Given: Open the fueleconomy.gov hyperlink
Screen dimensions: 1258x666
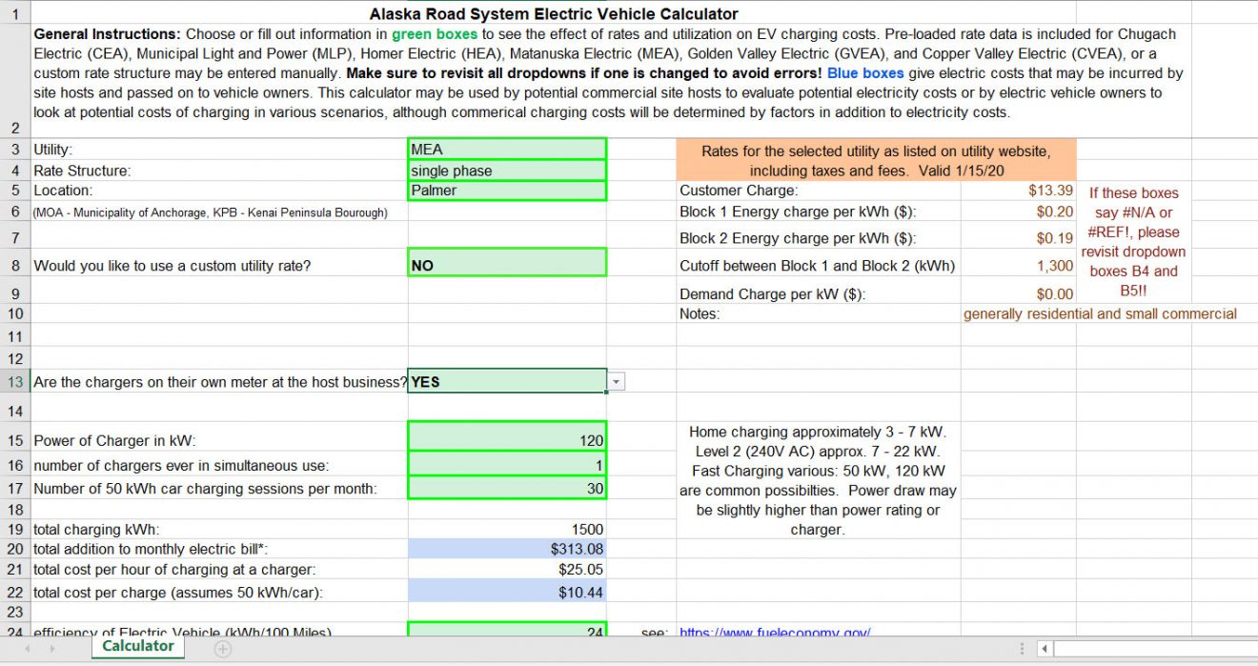Looking at the screenshot, I should point(774,633).
